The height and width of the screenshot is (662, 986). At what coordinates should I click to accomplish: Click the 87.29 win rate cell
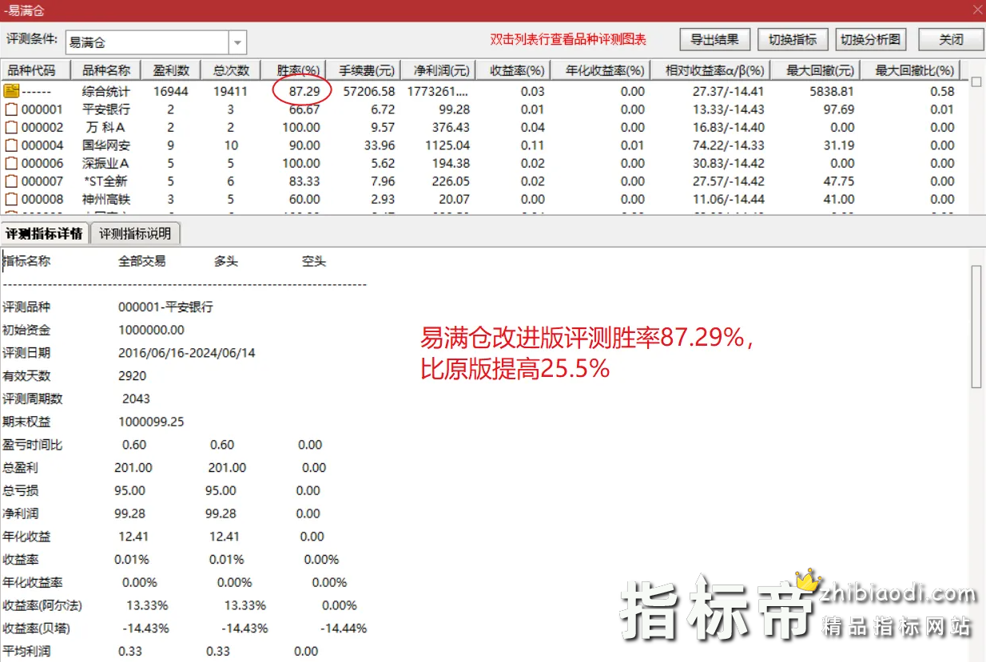click(x=304, y=91)
